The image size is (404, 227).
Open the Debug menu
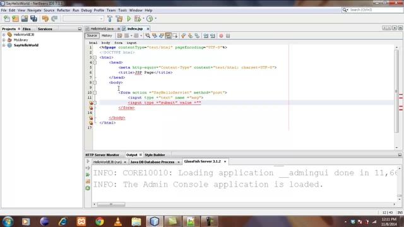[86, 10]
